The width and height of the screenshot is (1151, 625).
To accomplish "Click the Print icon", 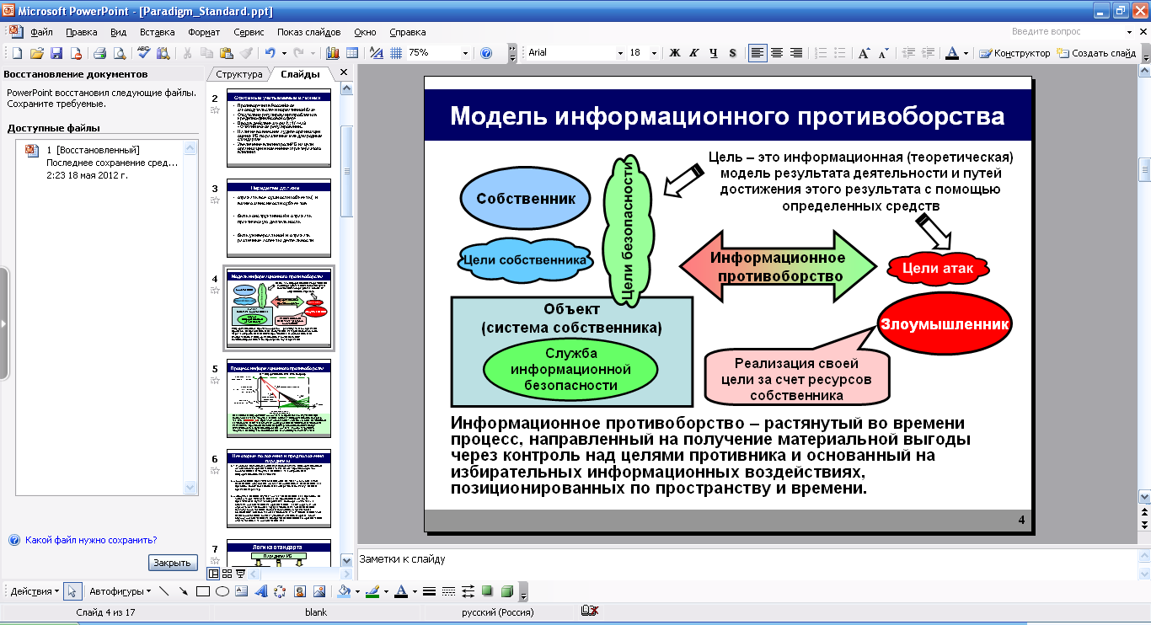I will (99, 53).
